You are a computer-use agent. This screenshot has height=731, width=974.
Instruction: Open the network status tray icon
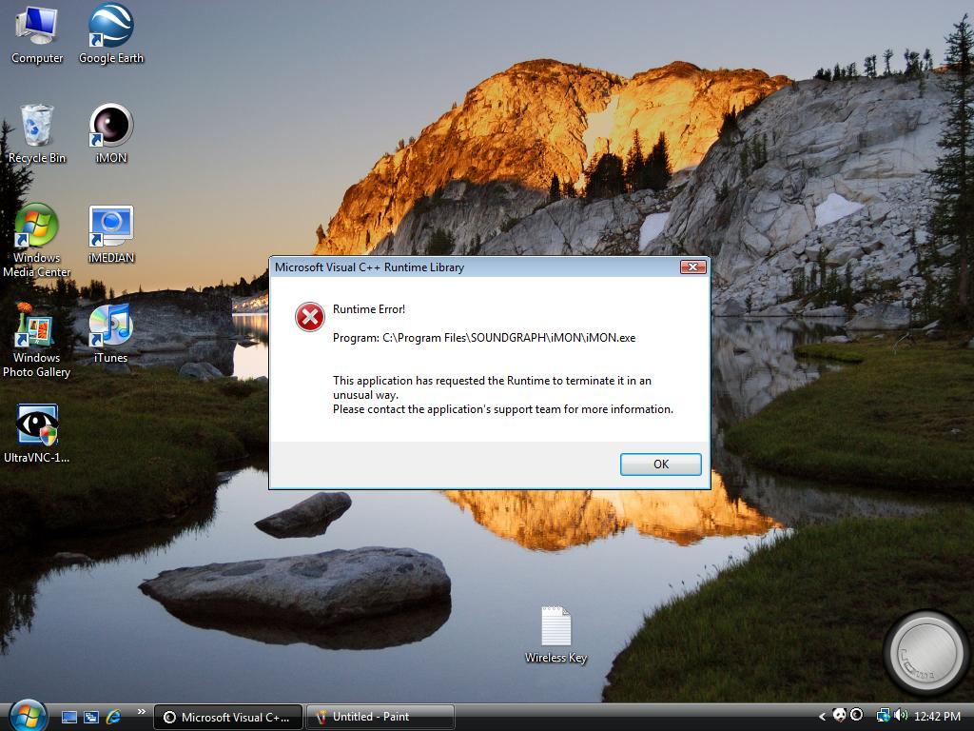[x=883, y=716]
